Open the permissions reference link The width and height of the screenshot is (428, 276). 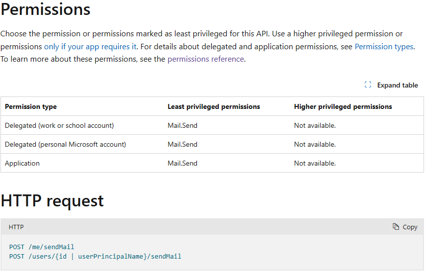pyautogui.click(x=206, y=59)
